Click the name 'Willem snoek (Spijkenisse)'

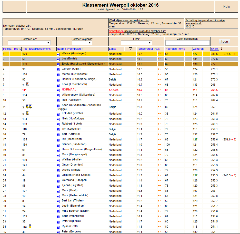[x=78, y=95]
